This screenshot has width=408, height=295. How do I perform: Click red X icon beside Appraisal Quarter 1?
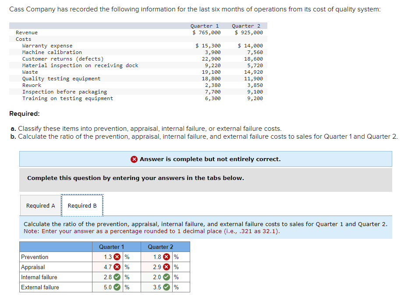click(117, 267)
